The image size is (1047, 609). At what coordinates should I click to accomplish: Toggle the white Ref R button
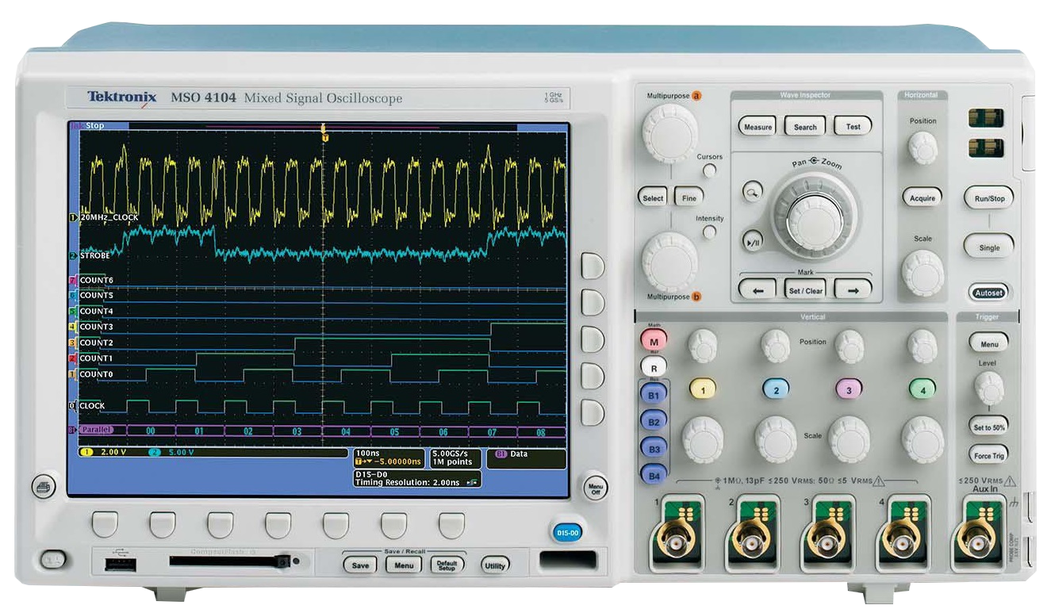point(654,368)
